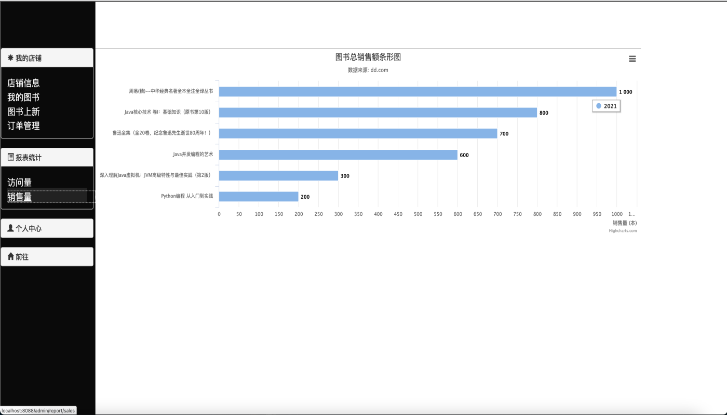Click the user icon beside 个人中心
727x415 pixels.
coord(11,228)
